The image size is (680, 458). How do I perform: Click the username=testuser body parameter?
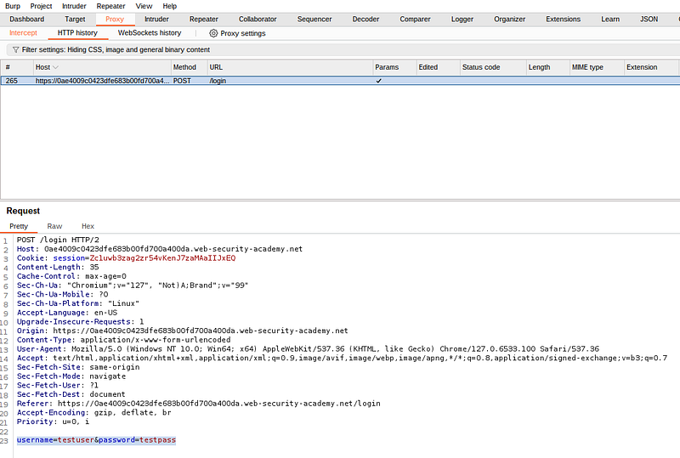pos(55,440)
